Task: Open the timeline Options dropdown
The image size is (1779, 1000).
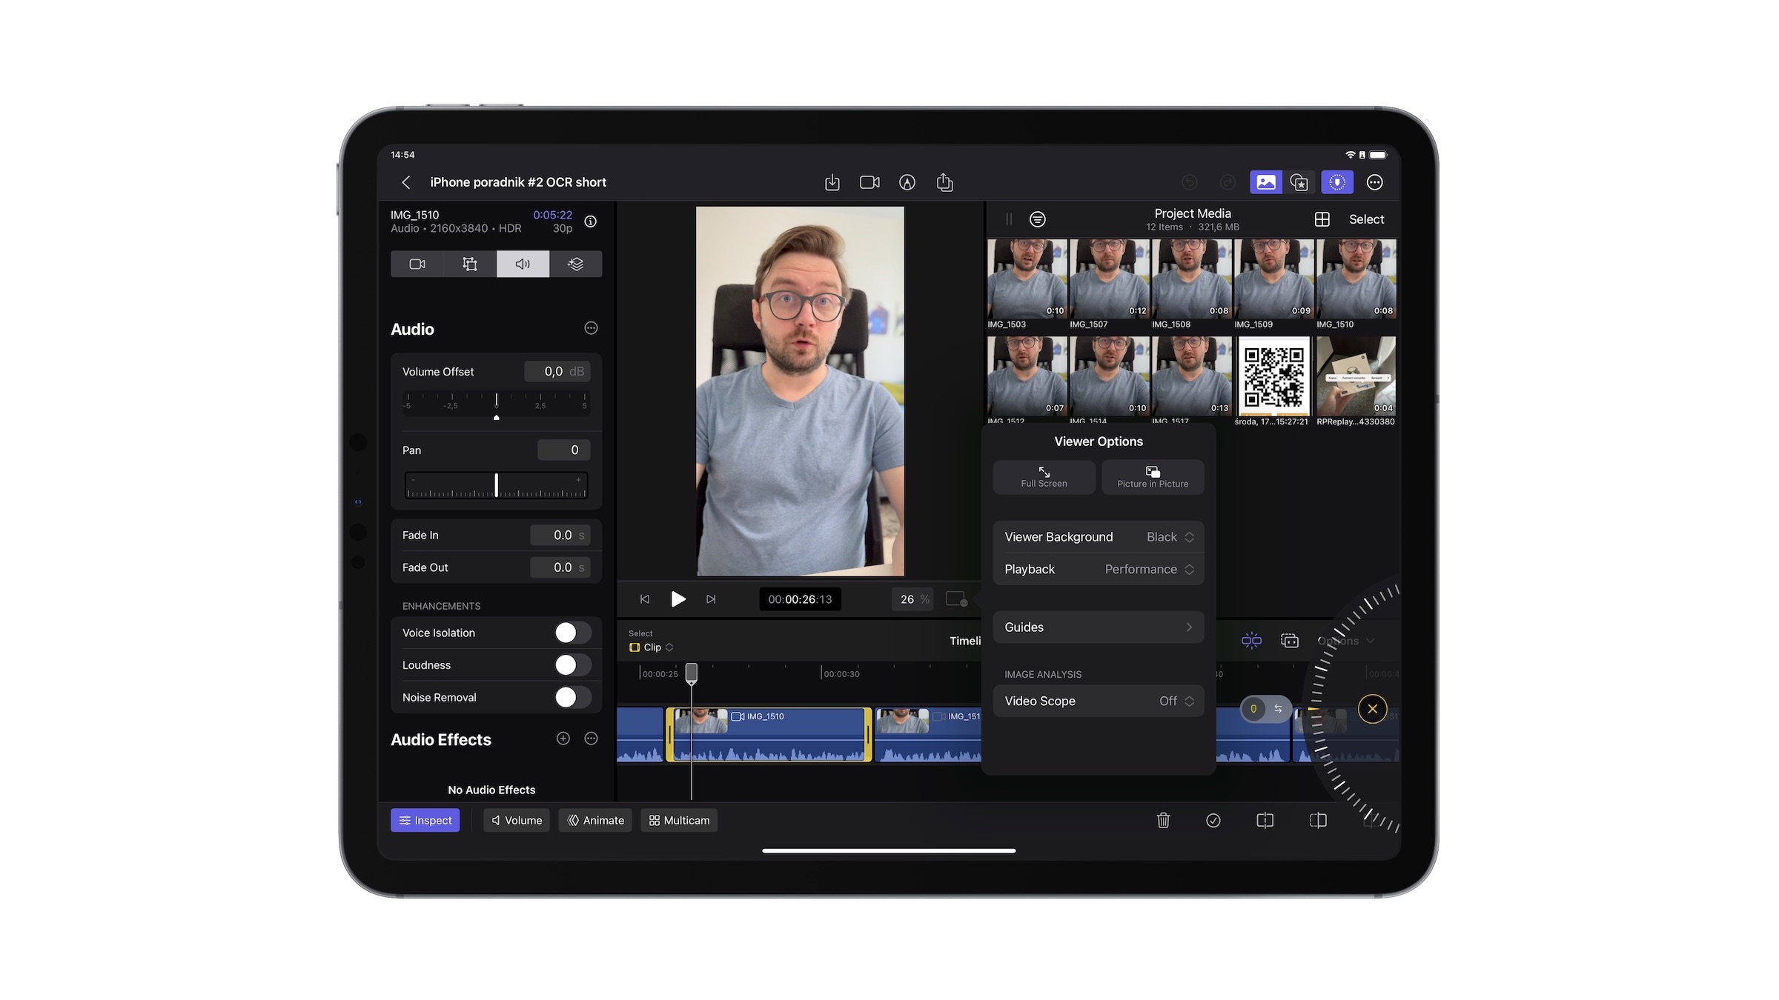Action: pos(1345,641)
